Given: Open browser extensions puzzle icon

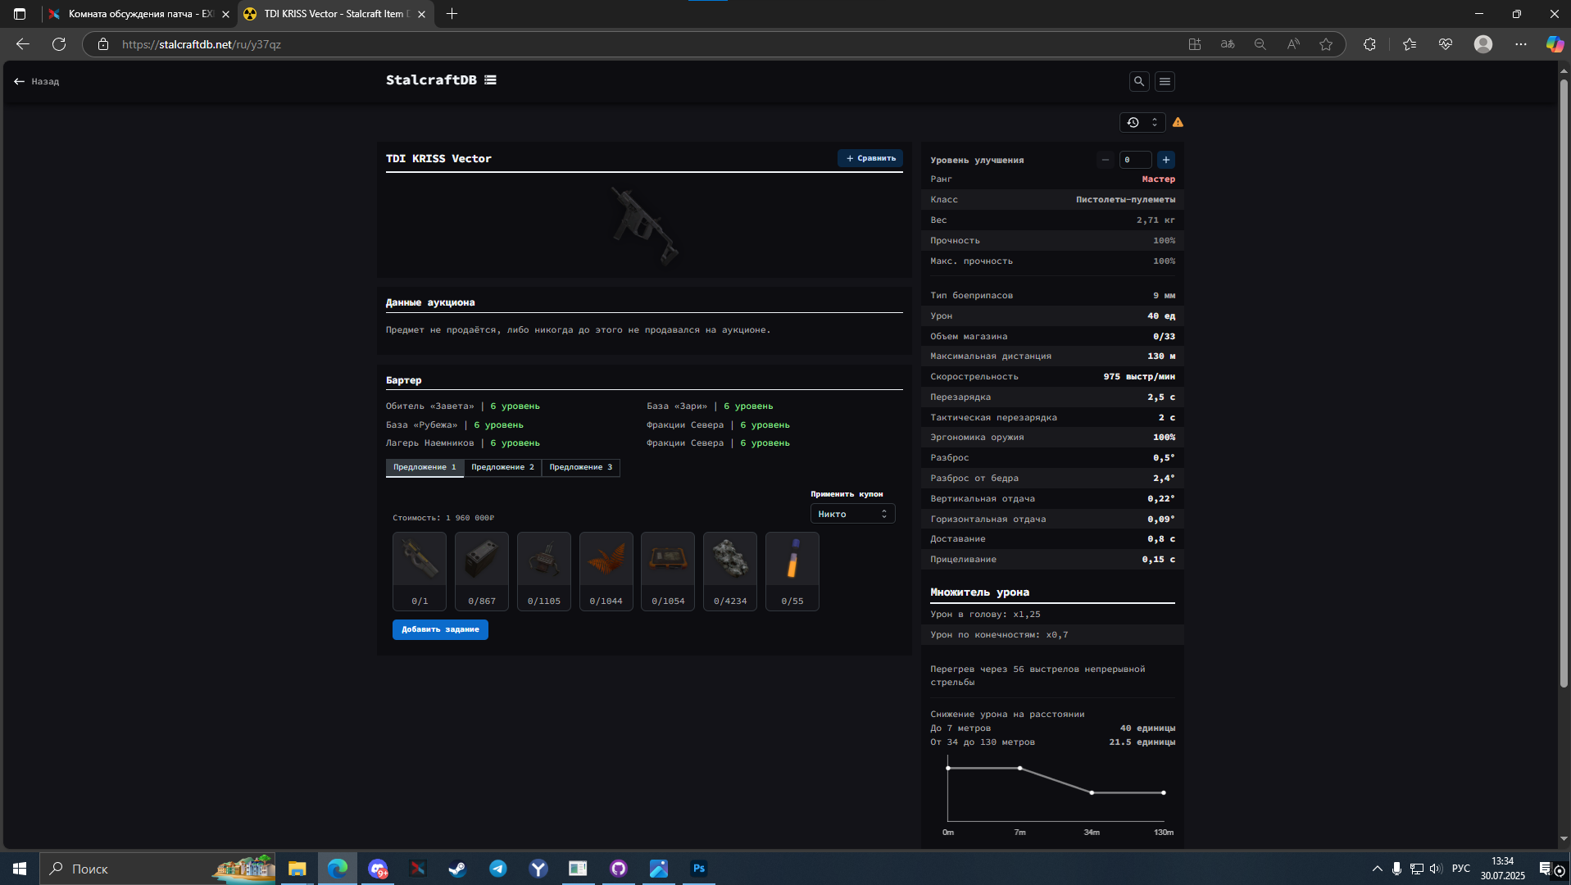Looking at the screenshot, I should pyautogui.click(x=1369, y=44).
